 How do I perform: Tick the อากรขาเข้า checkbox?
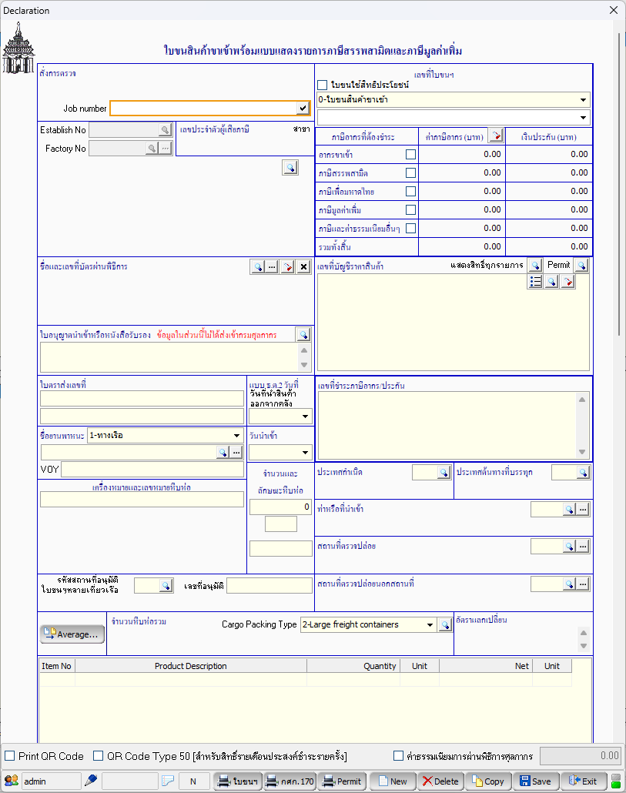(410, 154)
